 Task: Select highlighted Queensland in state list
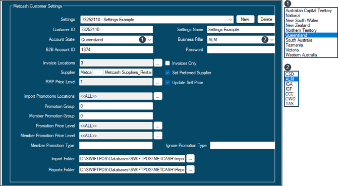click(x=311, y=35)
